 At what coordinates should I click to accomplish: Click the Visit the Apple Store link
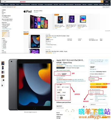(x=61, y=64)
